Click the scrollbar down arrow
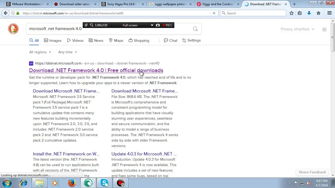335x188 pixels. [333, 175]
